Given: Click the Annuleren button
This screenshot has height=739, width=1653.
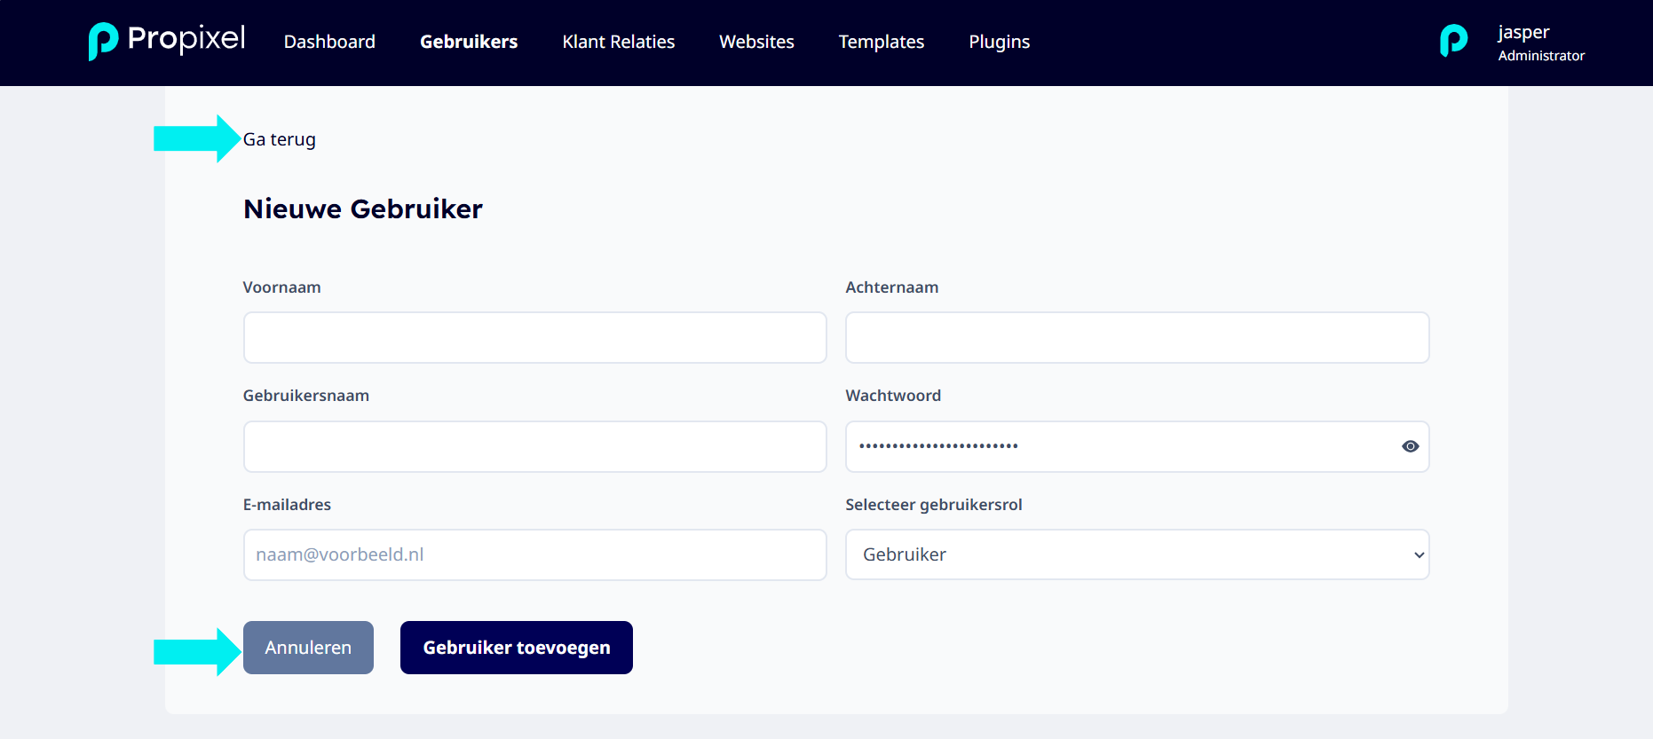Looking at the screenshot, I should pos(308,648).
